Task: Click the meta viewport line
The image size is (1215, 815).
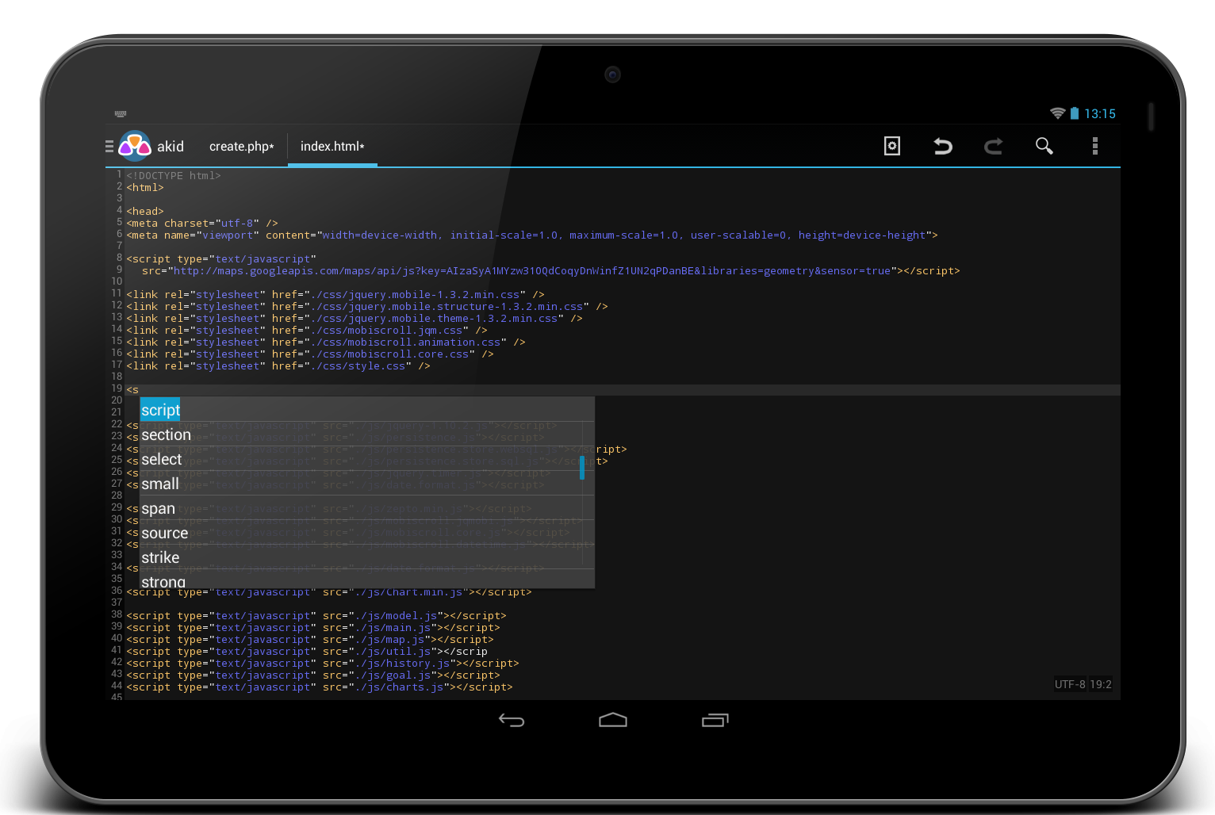Action: point(532,235)
